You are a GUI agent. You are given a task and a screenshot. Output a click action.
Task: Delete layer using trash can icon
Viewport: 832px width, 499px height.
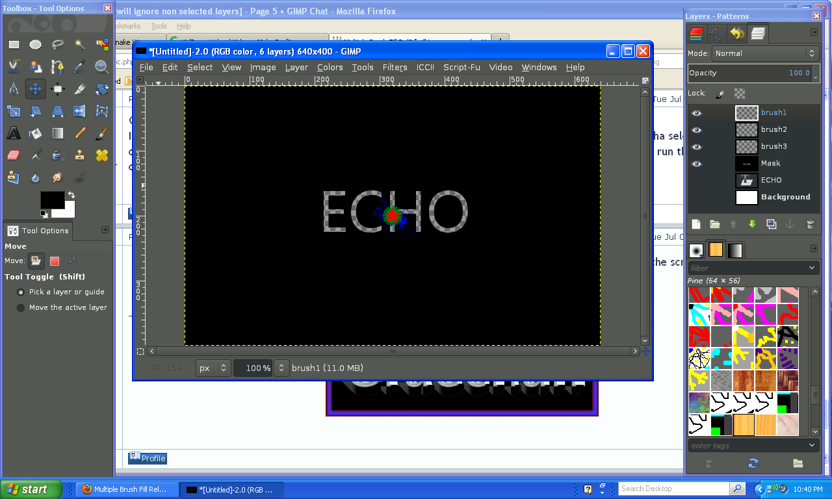810,224
